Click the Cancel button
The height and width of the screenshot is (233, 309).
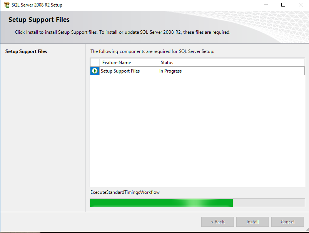click(287, 222)
